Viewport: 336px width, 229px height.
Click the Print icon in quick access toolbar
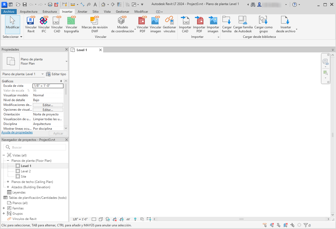coord(50,5)
